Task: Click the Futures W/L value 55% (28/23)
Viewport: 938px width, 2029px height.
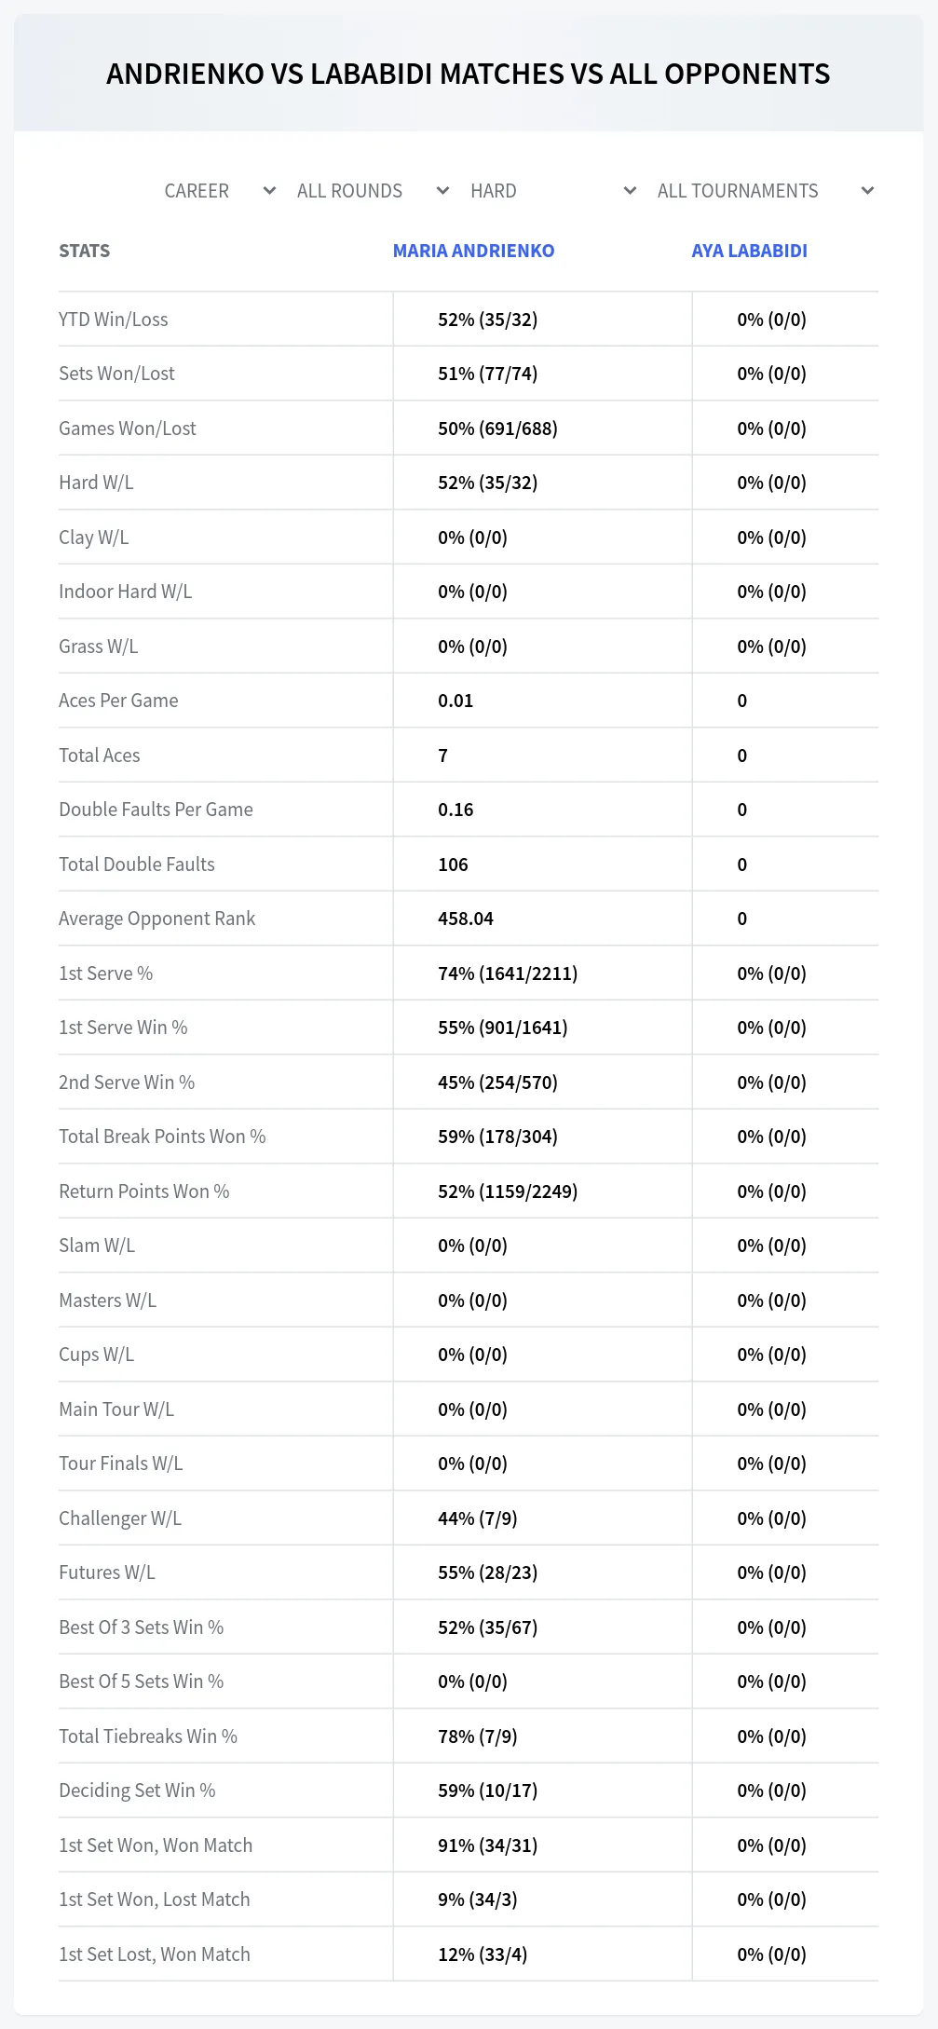Action: point(488,1573)
